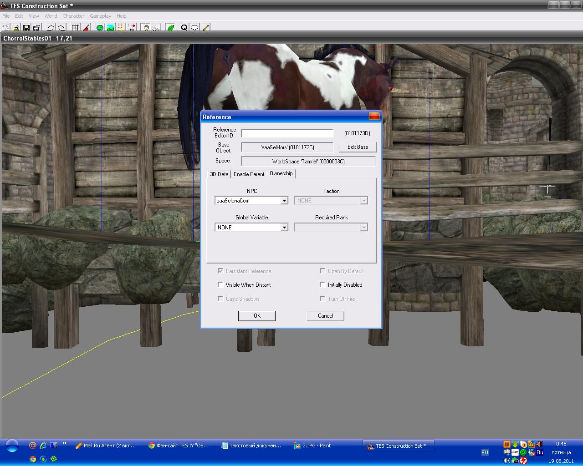This screenshot has width=583, height=466.
Task: Click the red volume speaker tray icon
Action: pos(540,444)
